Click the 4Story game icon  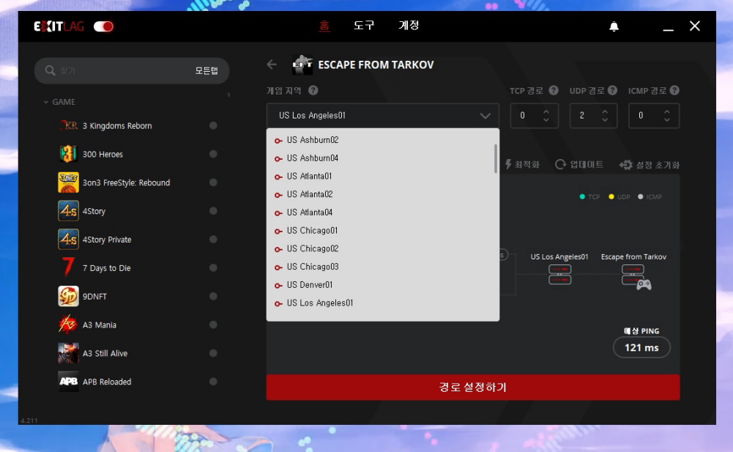point(68,211)
